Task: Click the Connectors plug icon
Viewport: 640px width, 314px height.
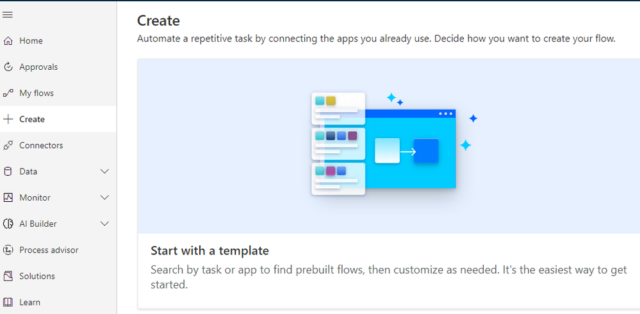Action: pyautogui.click(x=8, y=145)
